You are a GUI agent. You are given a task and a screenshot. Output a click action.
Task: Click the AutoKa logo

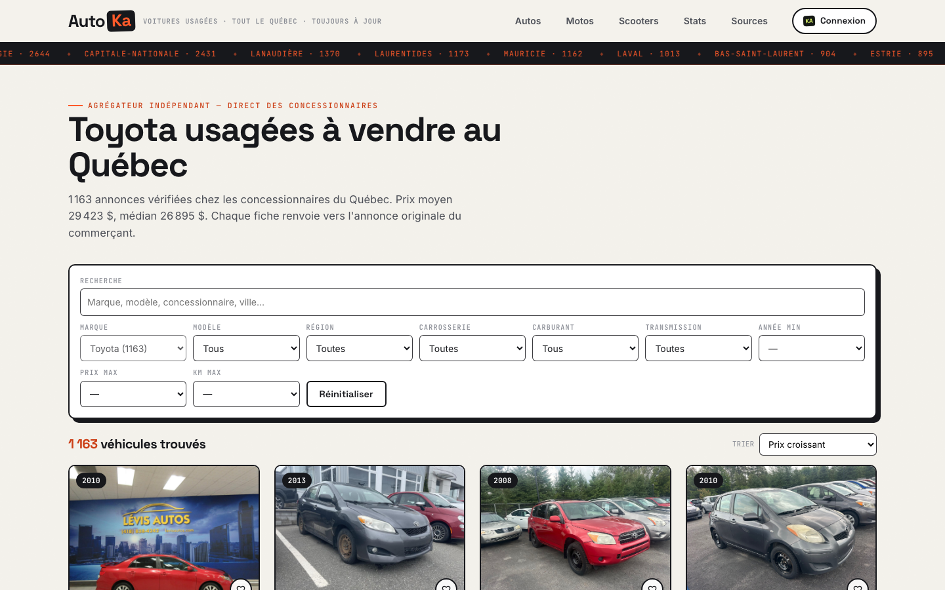[x=102, y=21]
